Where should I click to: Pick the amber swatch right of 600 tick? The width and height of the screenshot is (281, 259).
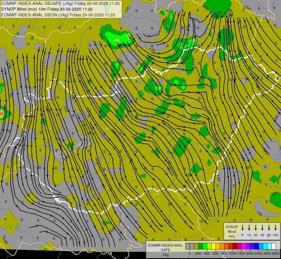pyautogui.click(x=218, y=246)
